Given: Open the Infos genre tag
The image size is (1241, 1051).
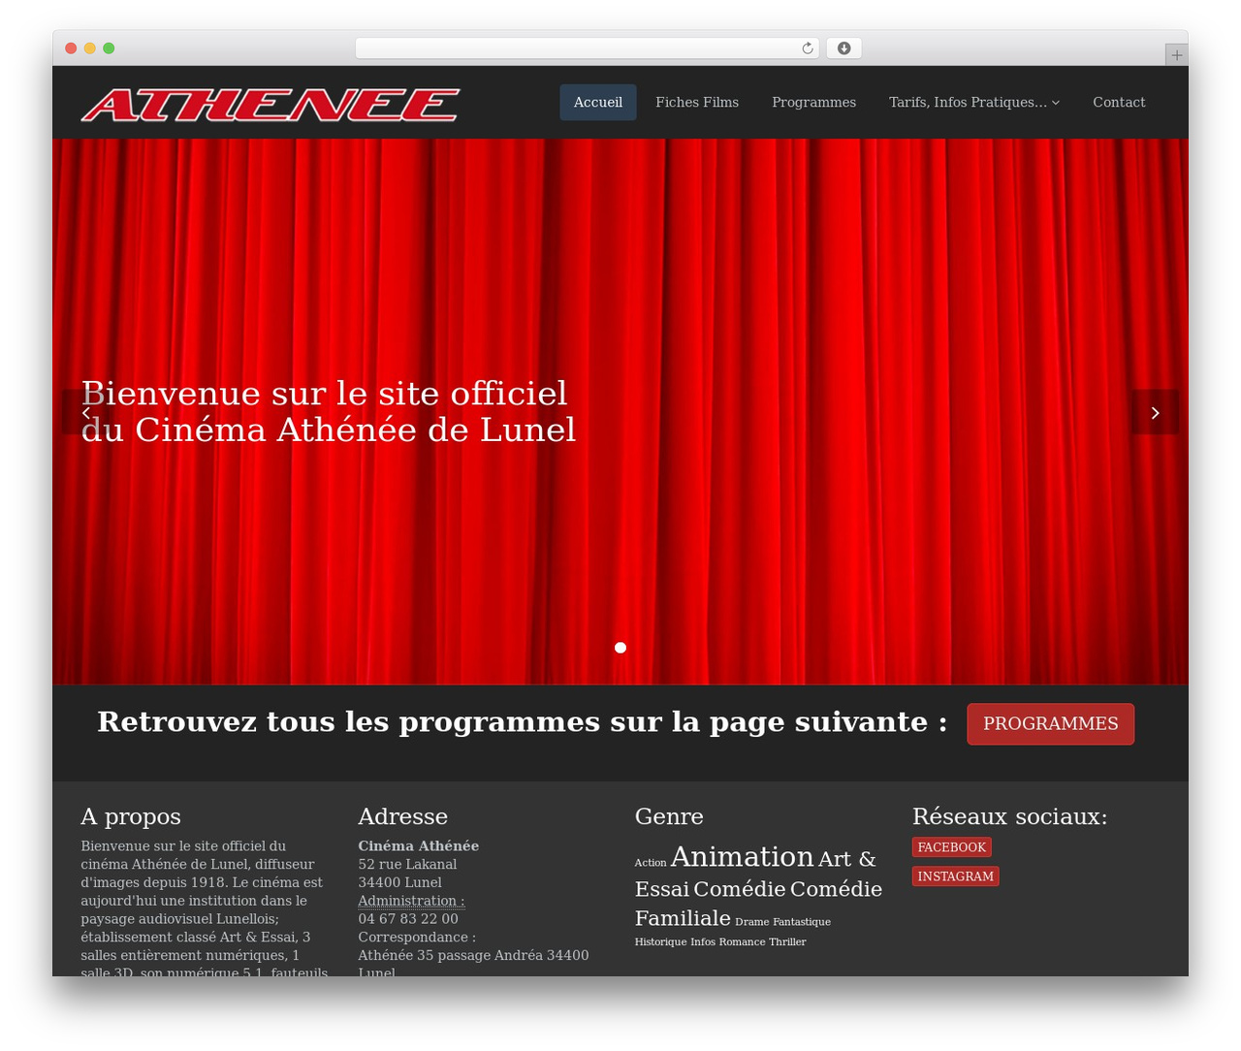Looking at the screenshot, I should tap(703, 942).
